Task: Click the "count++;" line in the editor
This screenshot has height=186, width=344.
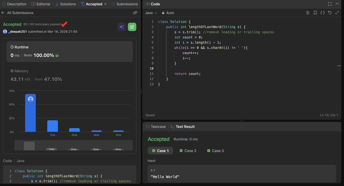Action: click(x=190, y=53)
